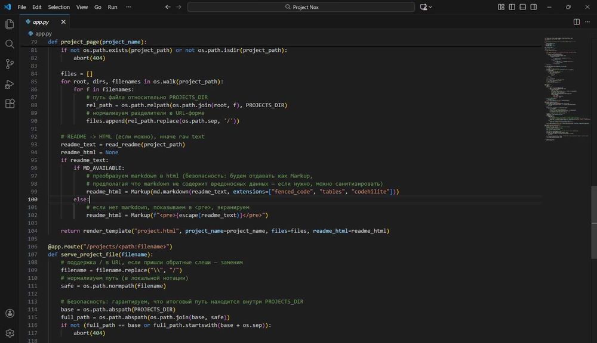Image resolution: width=597 pixels, height=343 pixels.
Task: Open the Selection menu
Action: (59, 7)
